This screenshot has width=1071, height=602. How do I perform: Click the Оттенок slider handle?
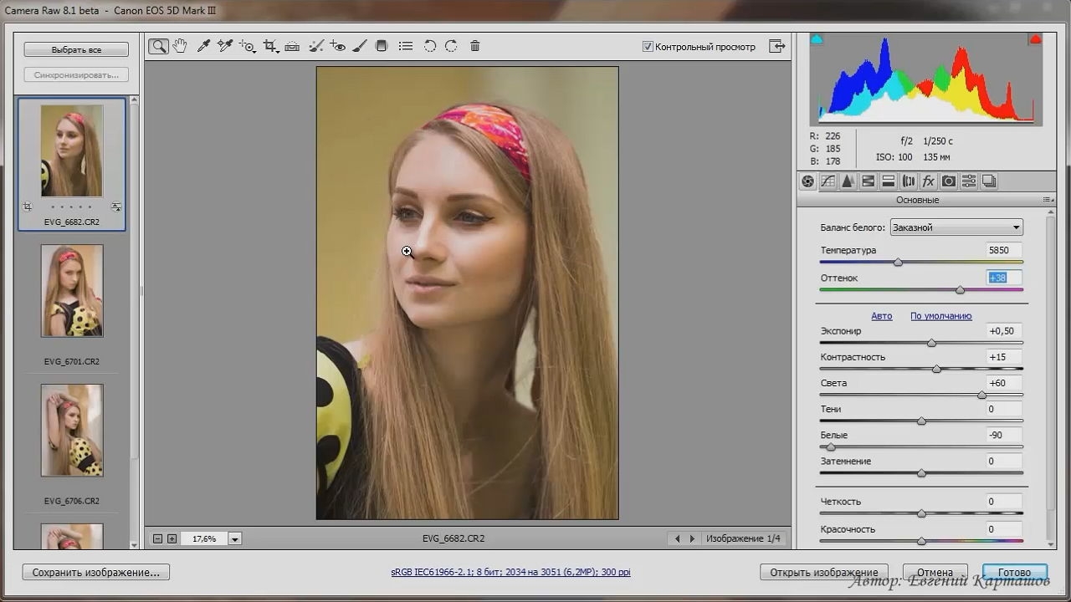(x=960, y=290)
